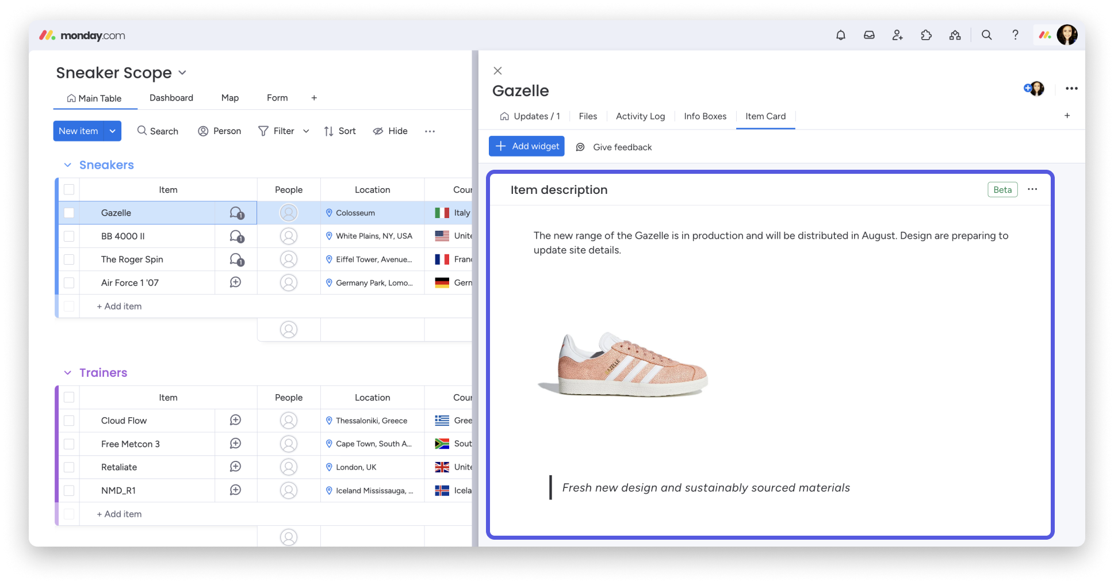Click Add item in Sneakers group

119,306
